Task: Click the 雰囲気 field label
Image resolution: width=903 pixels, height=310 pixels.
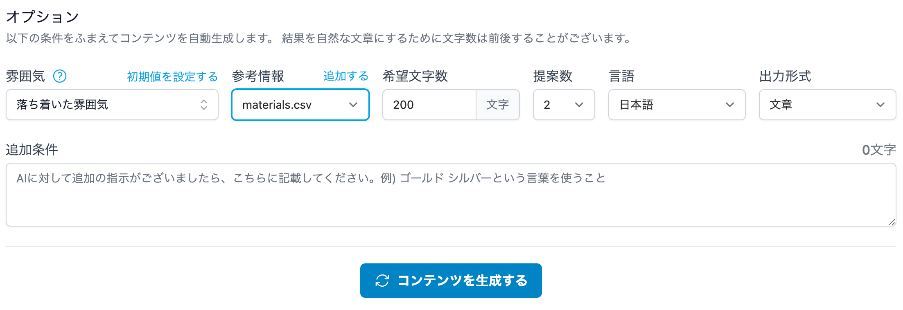Action: pyautogui.click(x=25, y=76)
